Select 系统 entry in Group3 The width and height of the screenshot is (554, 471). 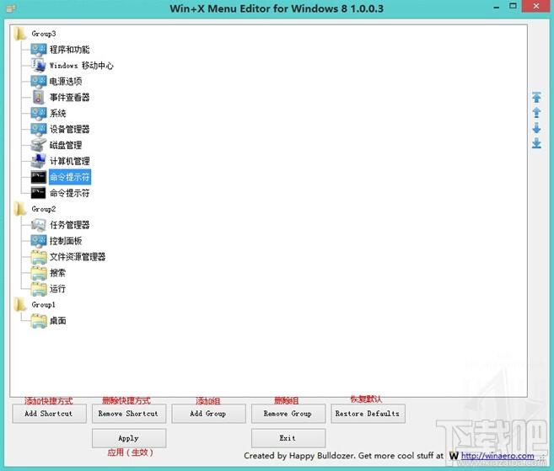pyautogui.click(x=58, y=114)
